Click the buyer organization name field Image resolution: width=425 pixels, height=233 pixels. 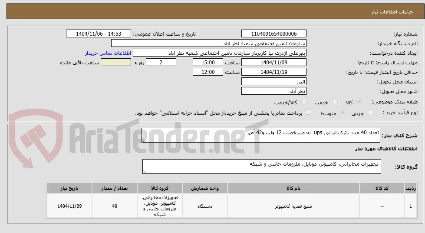[x=209, y=43]
